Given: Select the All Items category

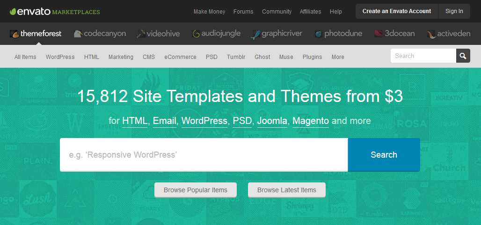Looking at the screenshot, I should [x=25, y=57].
